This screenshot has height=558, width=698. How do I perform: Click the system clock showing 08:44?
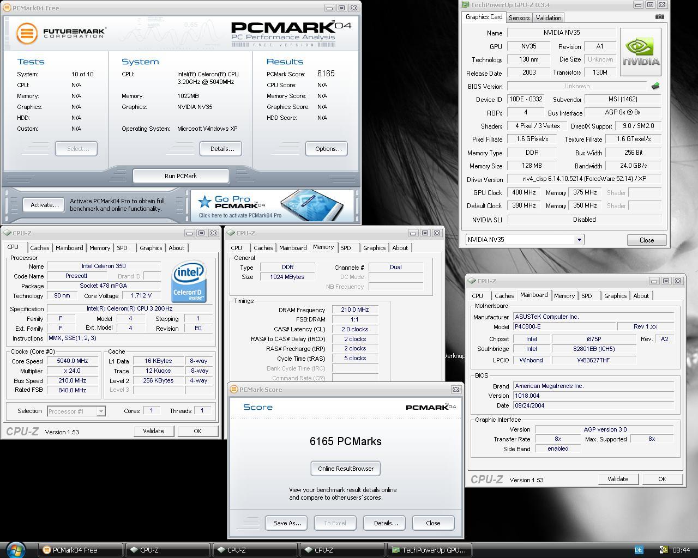[681, 550]
